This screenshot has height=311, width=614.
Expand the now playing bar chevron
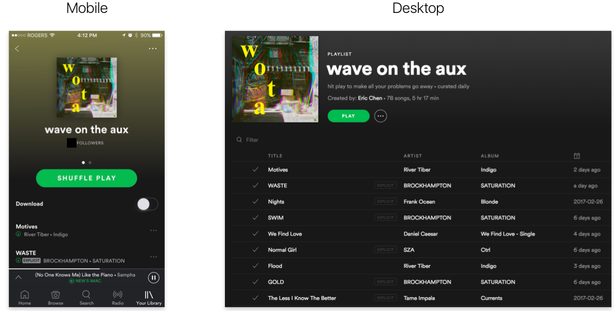(x=19, y=277)
